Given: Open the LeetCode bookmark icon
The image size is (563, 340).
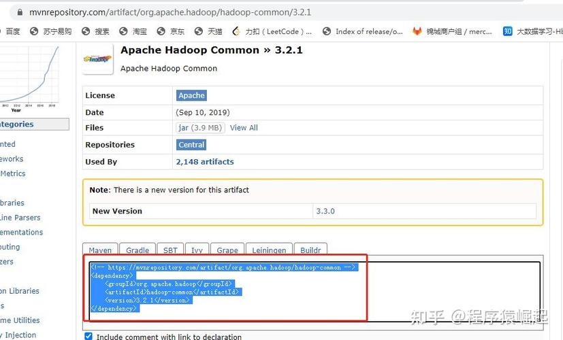Looking at the screenshot, I should click(x=236, y=31).
